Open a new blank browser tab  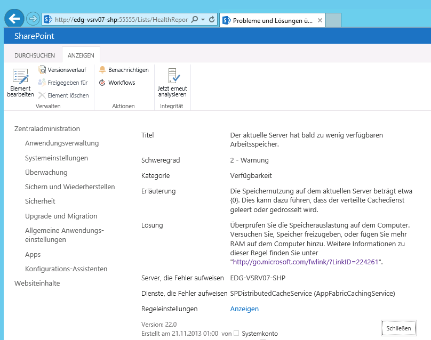pos(333,20)
